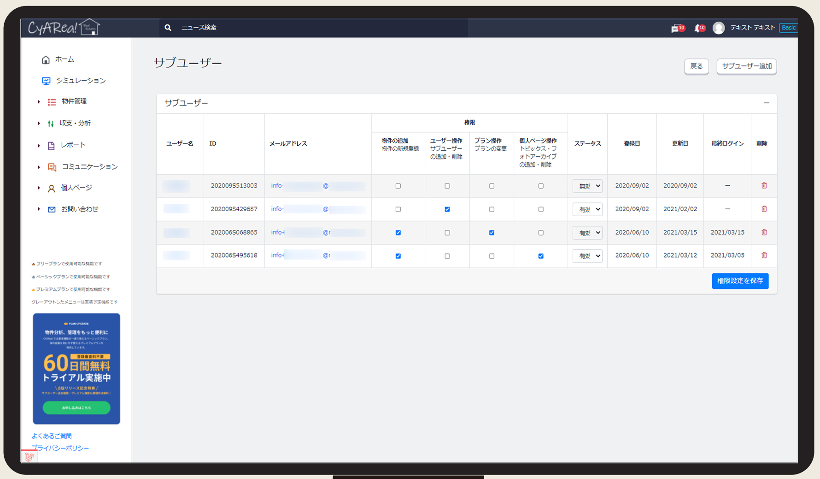Click the 権限設定を保存 button
This screenshot has height=479, width=820.
point(740,281)
